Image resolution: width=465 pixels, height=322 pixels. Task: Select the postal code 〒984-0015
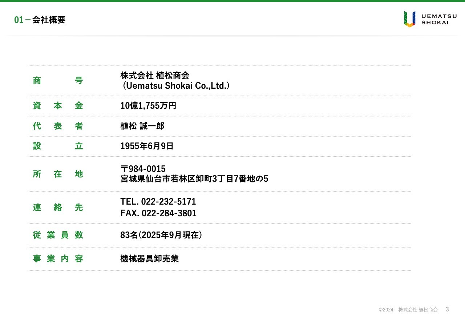pyautogui.click(x=143, y=169)
